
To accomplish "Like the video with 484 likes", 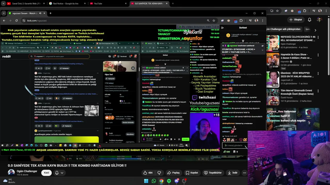I will 148,173.
